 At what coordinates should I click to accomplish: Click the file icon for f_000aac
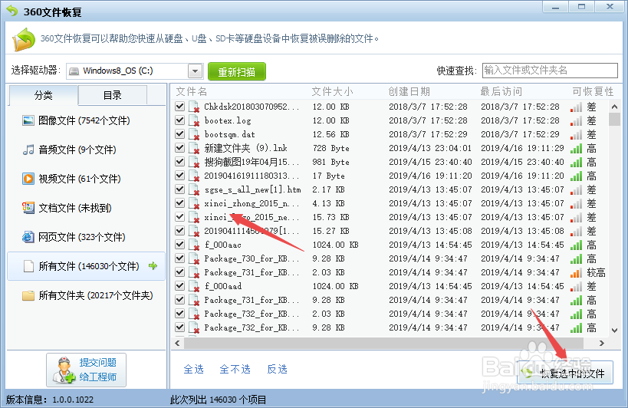(x=194, y=245)
